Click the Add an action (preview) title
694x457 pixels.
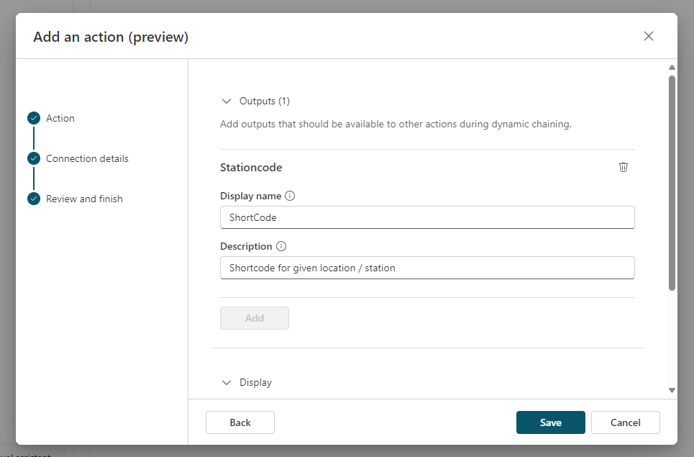click(x=111, y=37)
